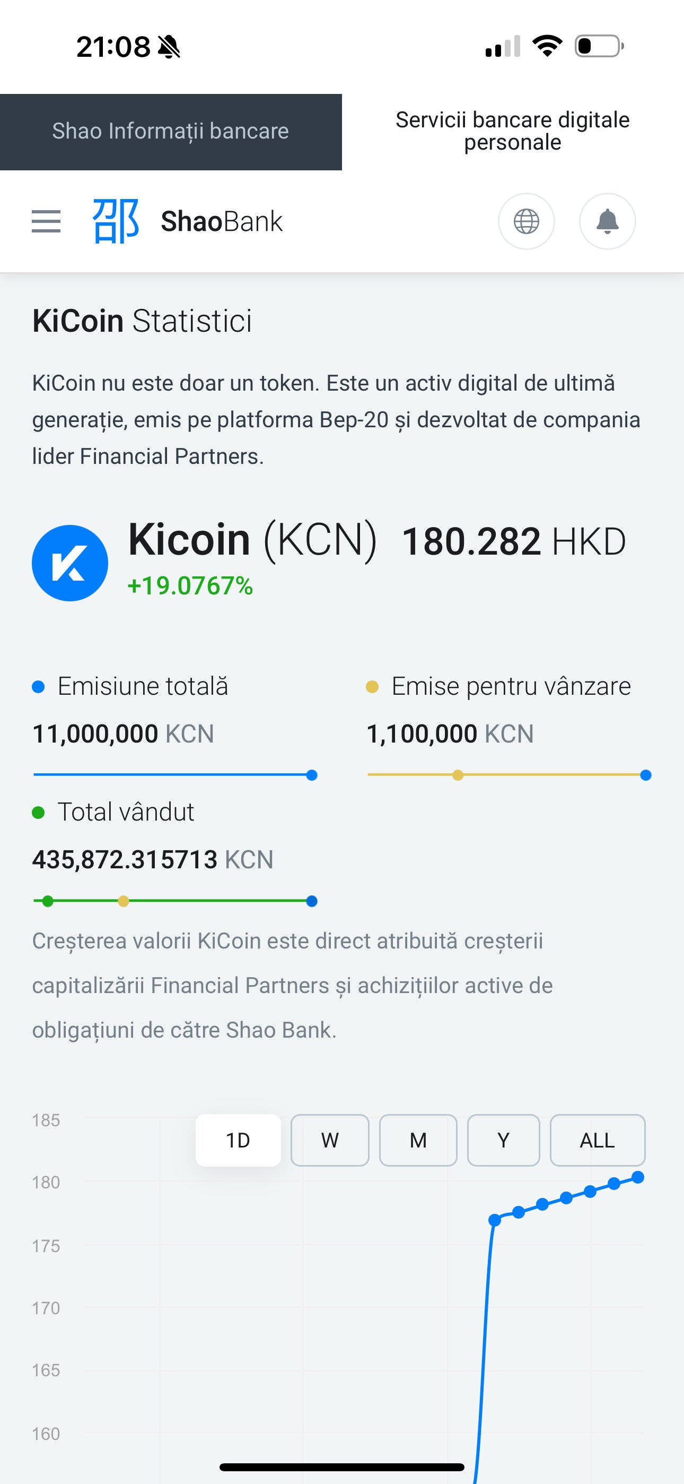Open Servicii bancare digitale personale tab

coord(512,131)
